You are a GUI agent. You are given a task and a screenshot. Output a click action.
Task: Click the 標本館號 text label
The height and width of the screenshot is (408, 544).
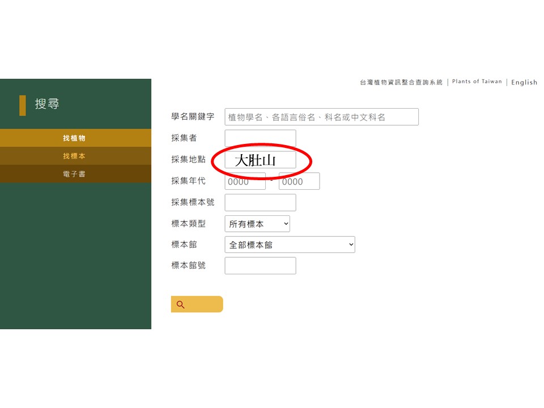click(188, 265)
